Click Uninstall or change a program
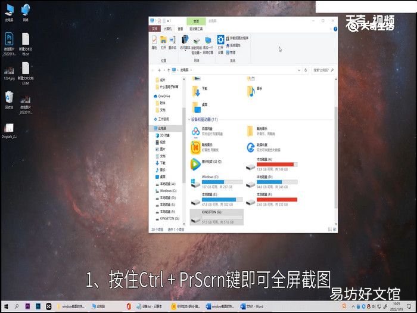Screen dimensions: 417x313 point(237,38)
